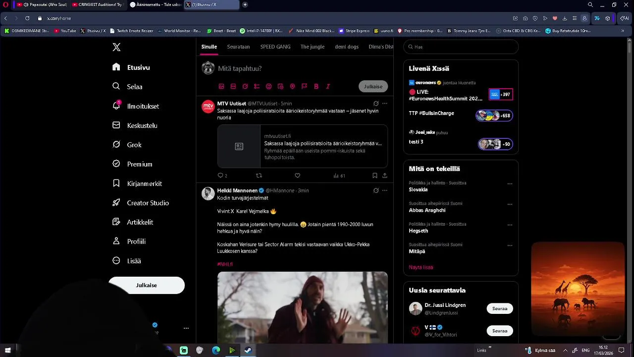The height and width of the screenshot is (357, 634).
Task: Click large white Julkaise sidebar button
Action: point(147,285)
